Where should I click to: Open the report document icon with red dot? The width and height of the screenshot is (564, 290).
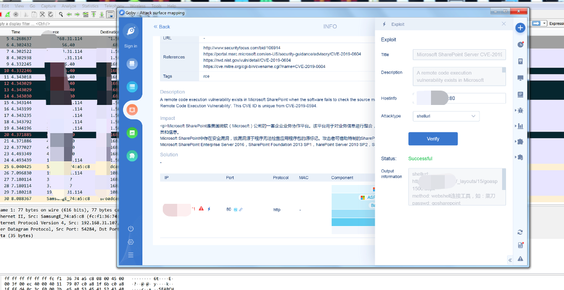pos(520,245)
